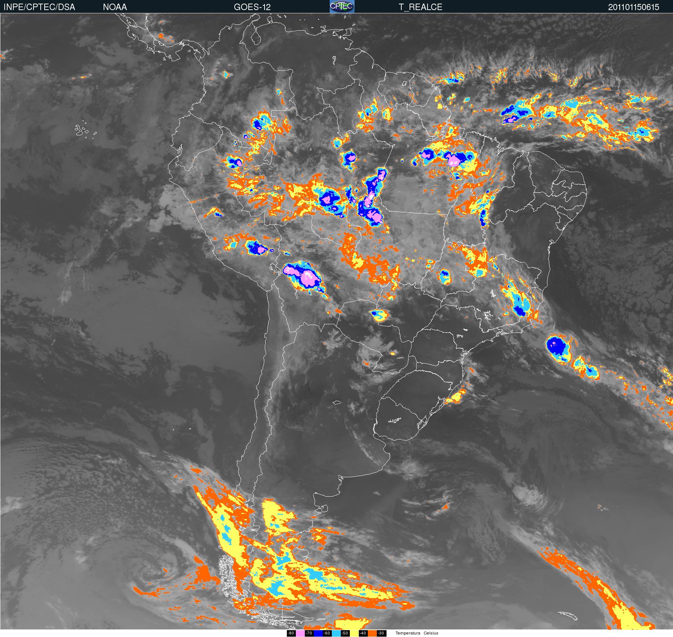Click the dark blue legend swatch

tap(318, 633)
